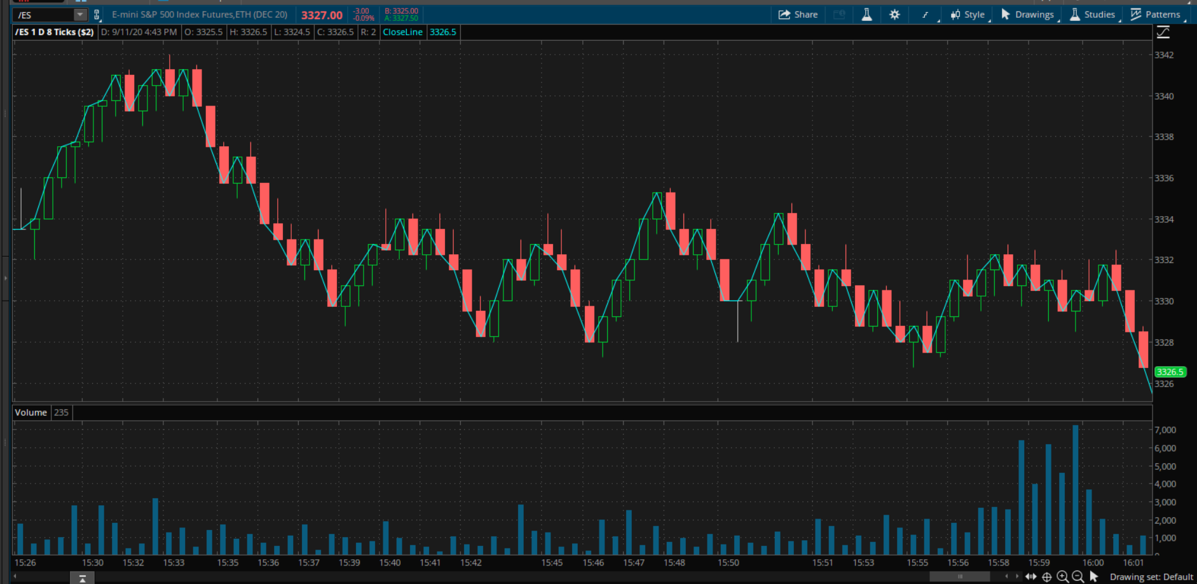Click the ask value A: 3327.50
Image resolution: width=1197 pixels, height=584 pixels.
401,18
